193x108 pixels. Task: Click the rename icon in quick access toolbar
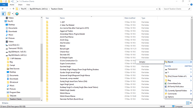pyautogui.click(x=12, y=1)
